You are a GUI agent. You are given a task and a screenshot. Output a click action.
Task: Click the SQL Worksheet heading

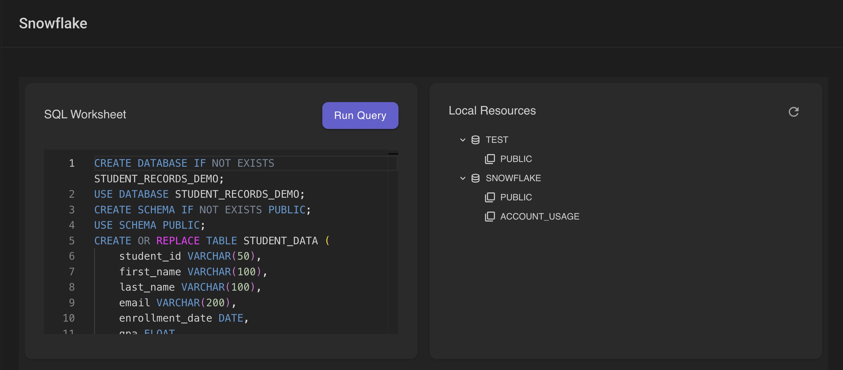[85, 114]
